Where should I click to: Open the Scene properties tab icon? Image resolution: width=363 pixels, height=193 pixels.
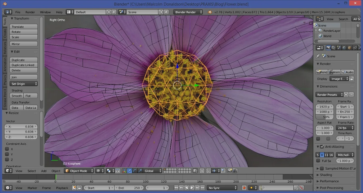[x=339, y=48]
